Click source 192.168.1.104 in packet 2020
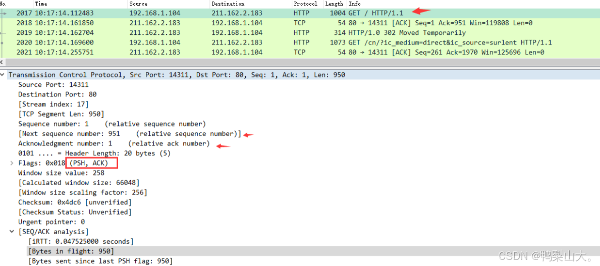This screenshot has height=266, width=600. 154,42
